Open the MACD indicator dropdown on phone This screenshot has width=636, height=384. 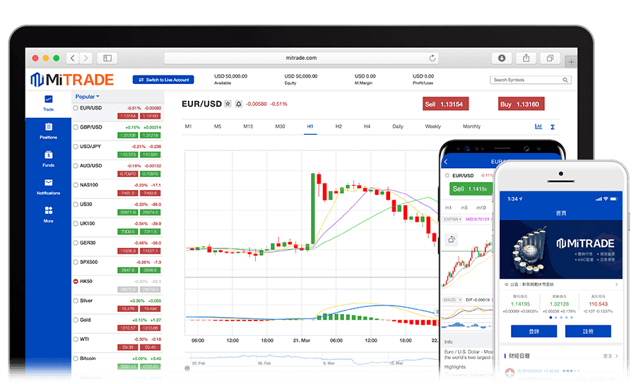[x=452, y=300]
